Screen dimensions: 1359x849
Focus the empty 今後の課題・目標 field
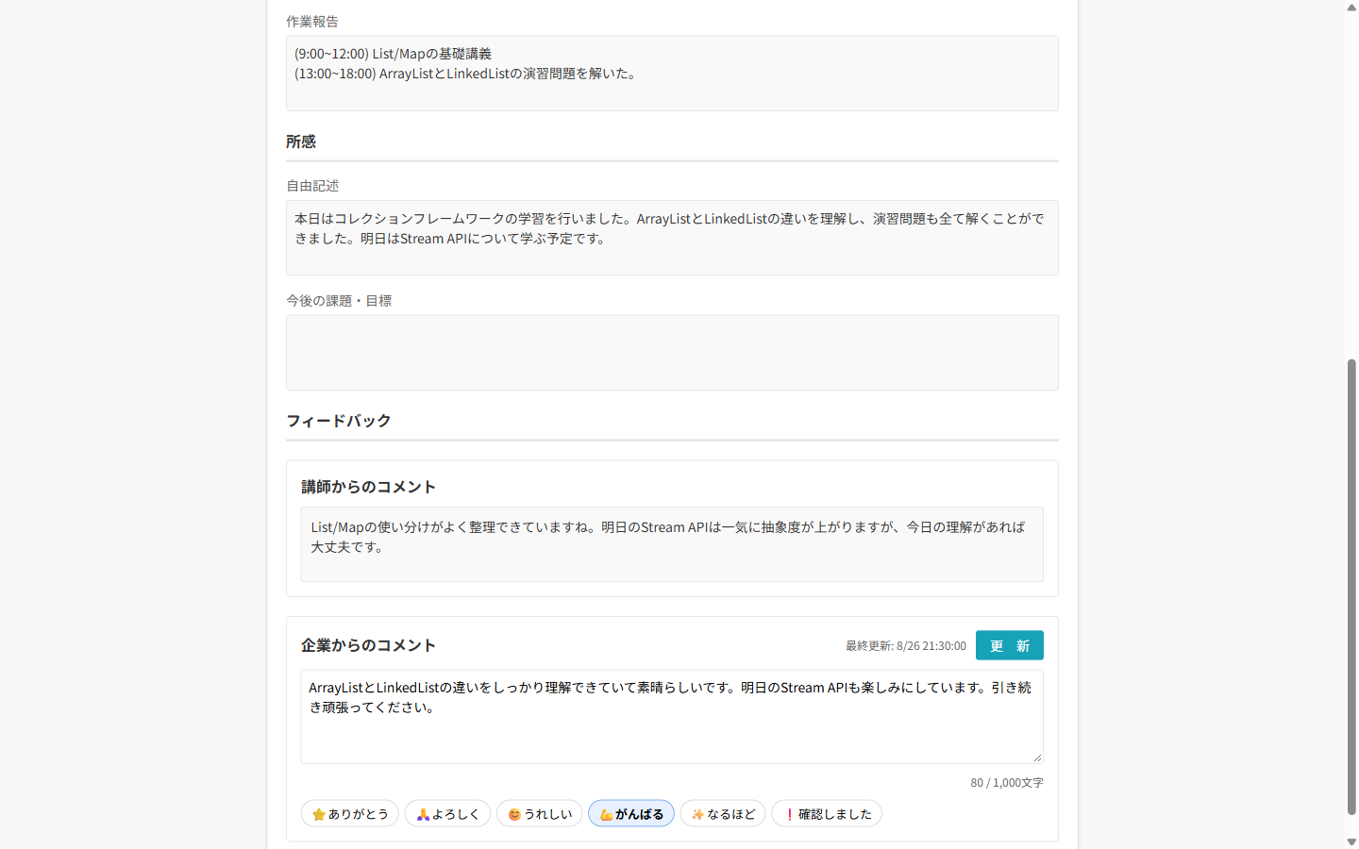672,353
